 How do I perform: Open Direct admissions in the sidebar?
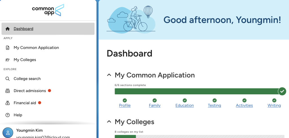pos(30,91)
